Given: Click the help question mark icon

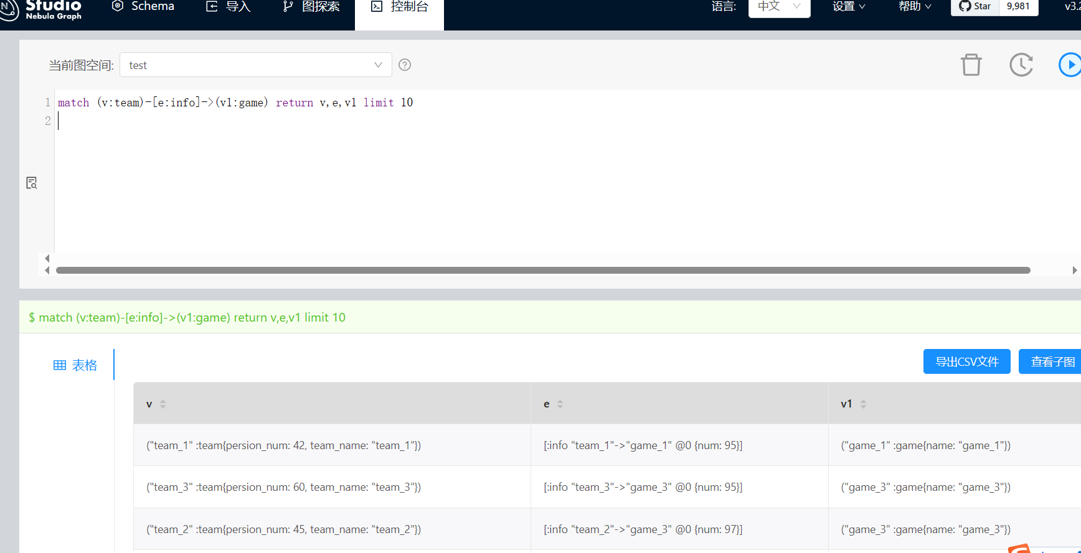Looking at the screenshot, I should 405,65.
